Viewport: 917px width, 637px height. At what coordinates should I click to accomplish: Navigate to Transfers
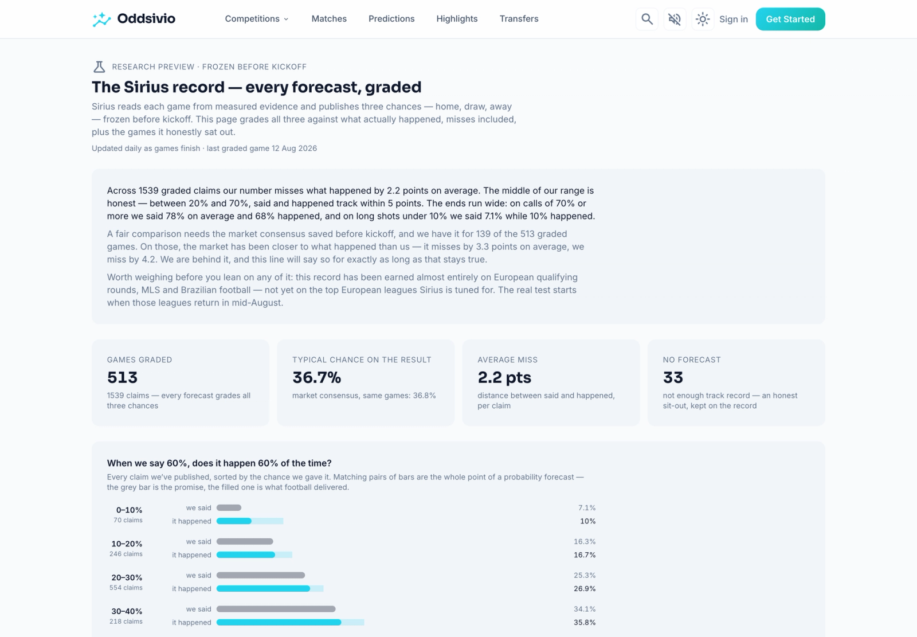[x=519, y=19]
